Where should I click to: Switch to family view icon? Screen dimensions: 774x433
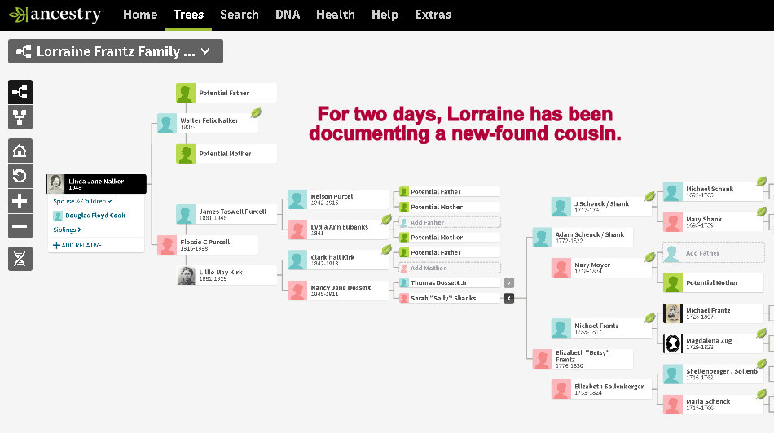20,117
